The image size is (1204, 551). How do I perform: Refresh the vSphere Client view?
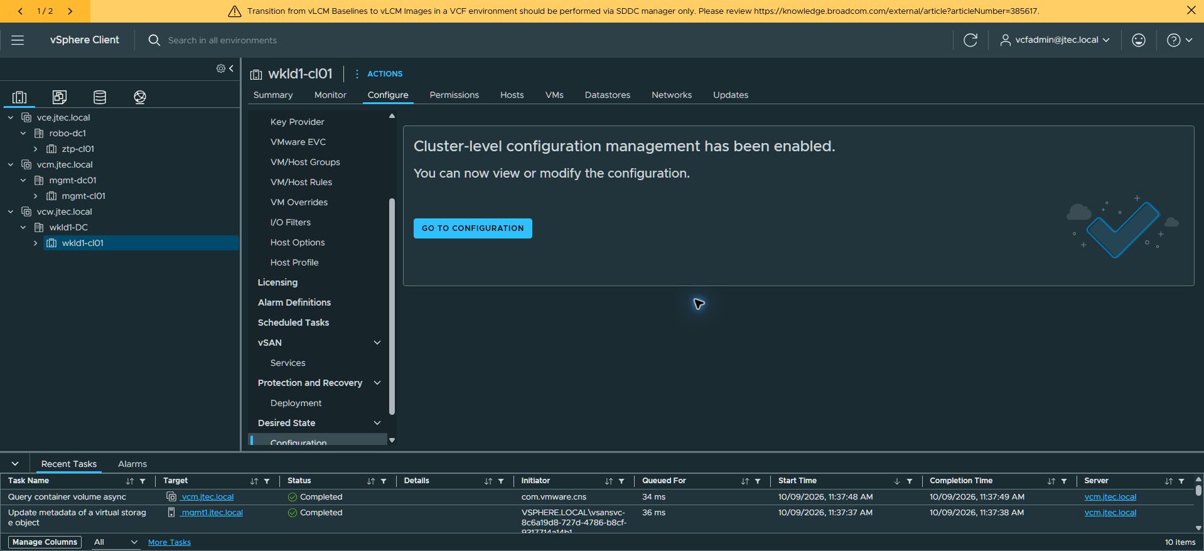pyautogui.click(x=970, y=40)
